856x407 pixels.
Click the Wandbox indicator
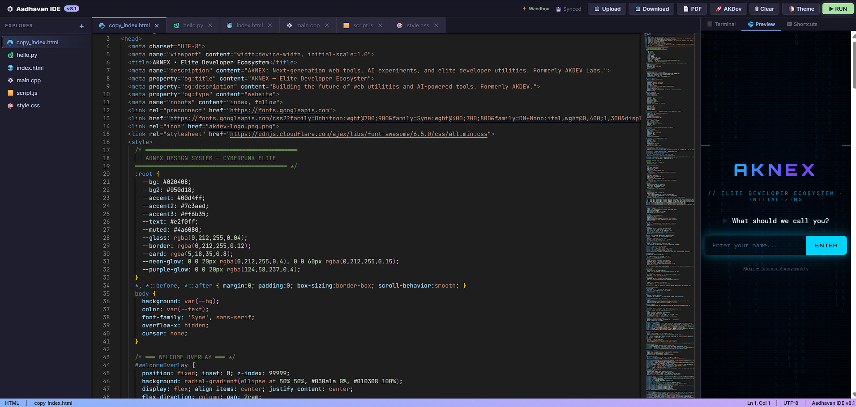(x=535, y=9)
